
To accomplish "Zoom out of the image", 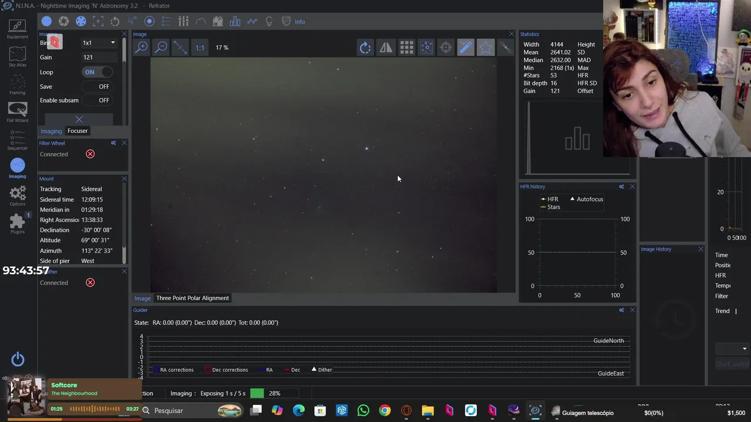I will coord(161,47).
